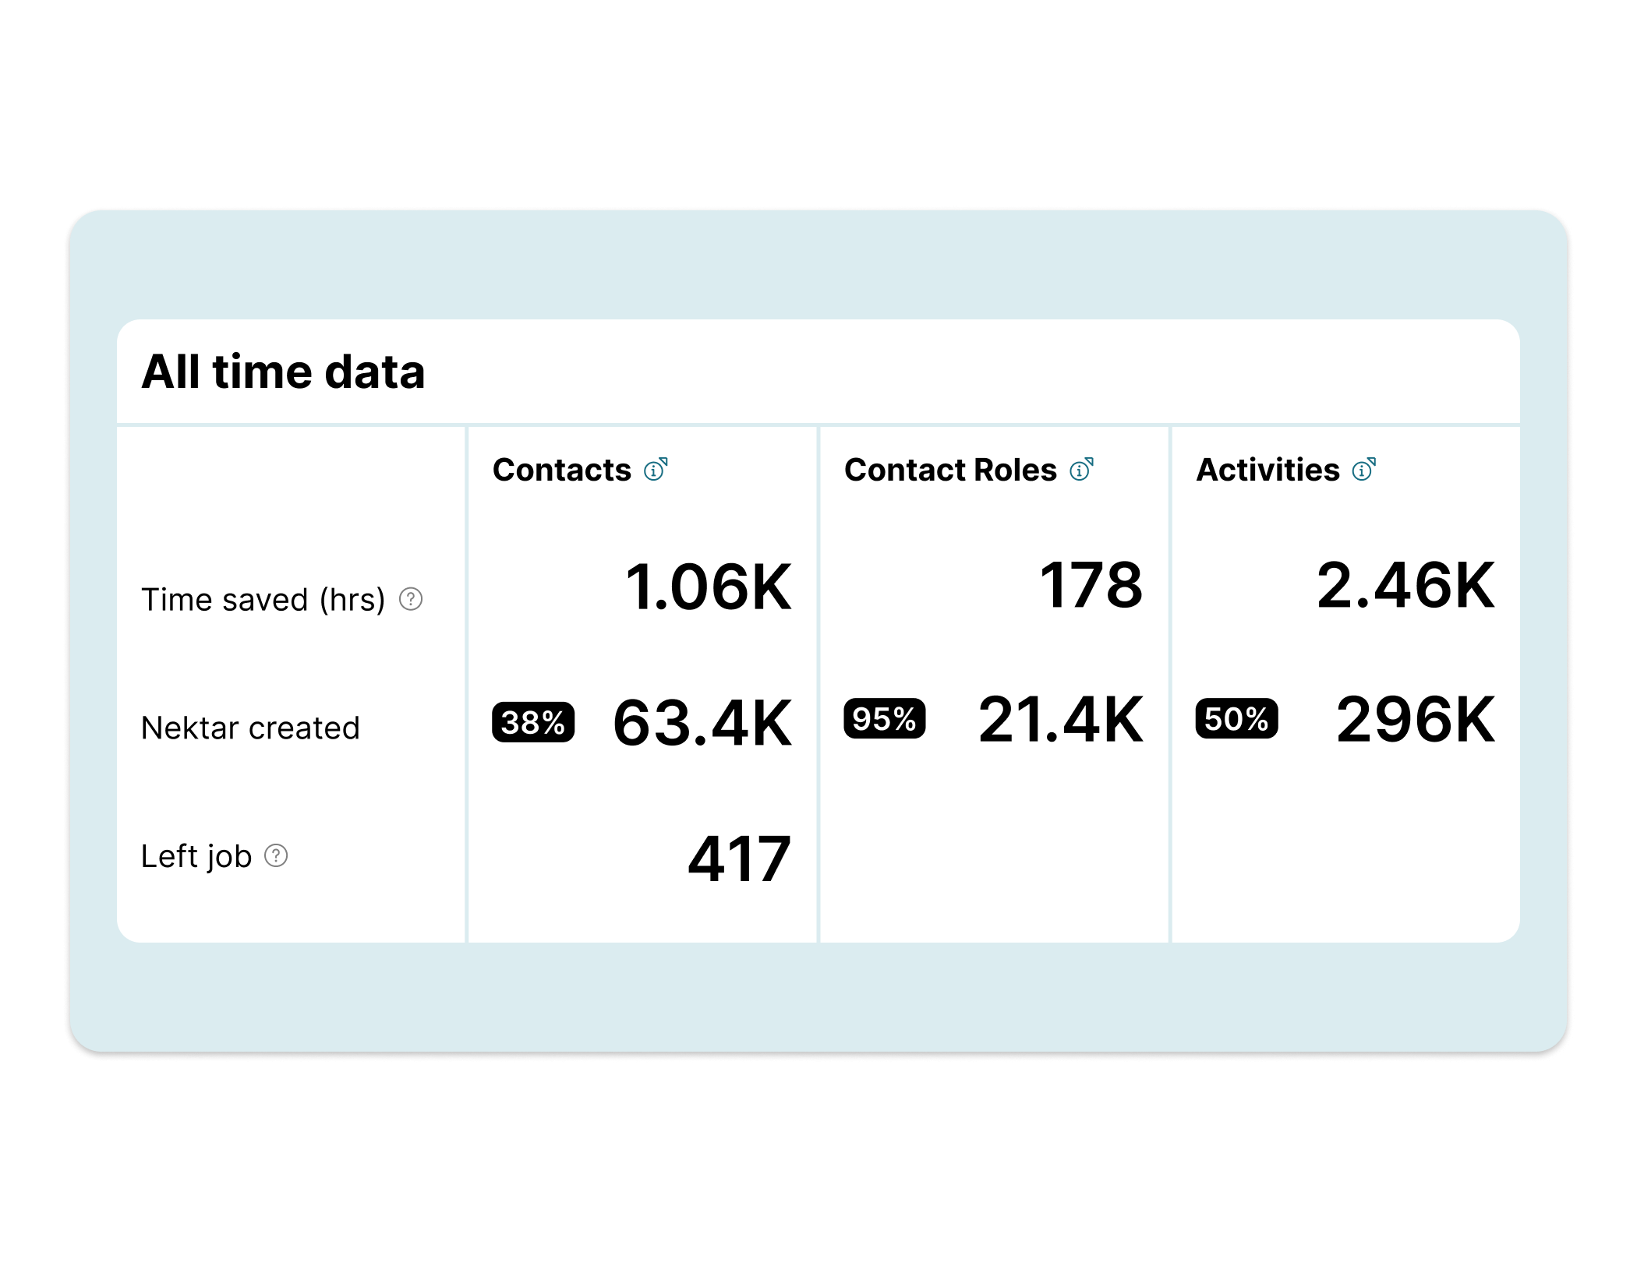1637x1262 pixels.
Task: Open the info icon next to Activities
Action: (1363, 471)
